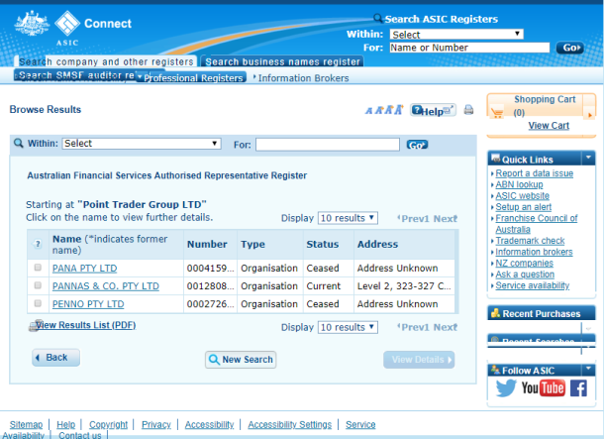Image resolution: width=604 pixels, height=439 pixels.
Task: Open the lower Display 10 results dropdown
Action: tap(348, 327)
